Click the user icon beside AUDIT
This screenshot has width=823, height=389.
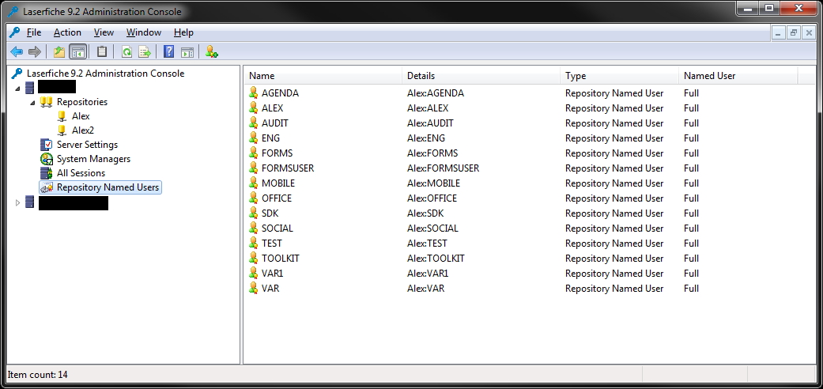coord(254,123)
